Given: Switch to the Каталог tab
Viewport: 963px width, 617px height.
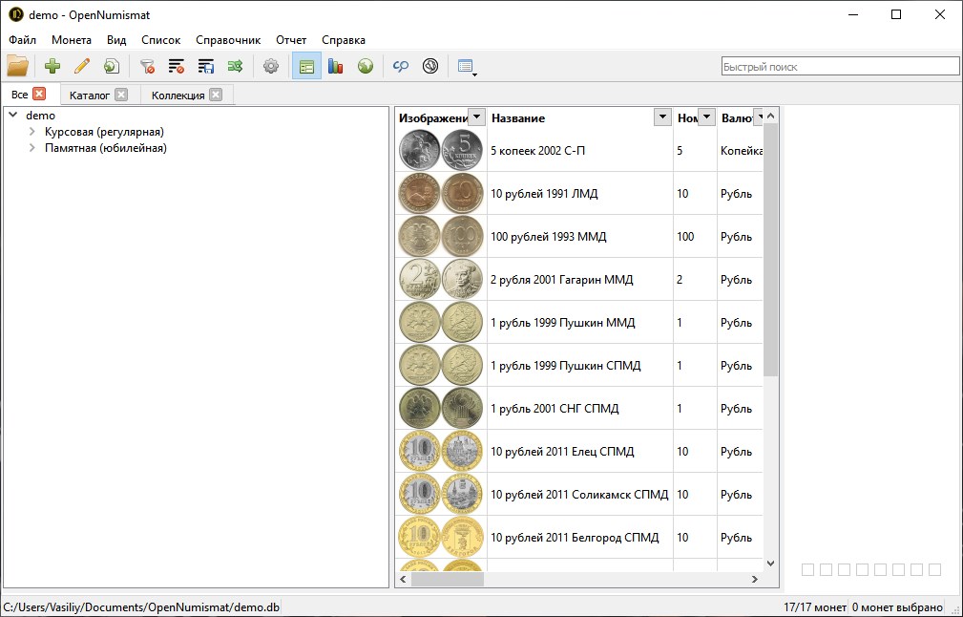Looking at the screenshot, I should (89, 95).
